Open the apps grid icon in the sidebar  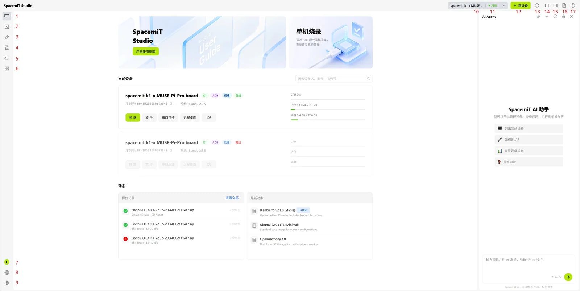7,68
